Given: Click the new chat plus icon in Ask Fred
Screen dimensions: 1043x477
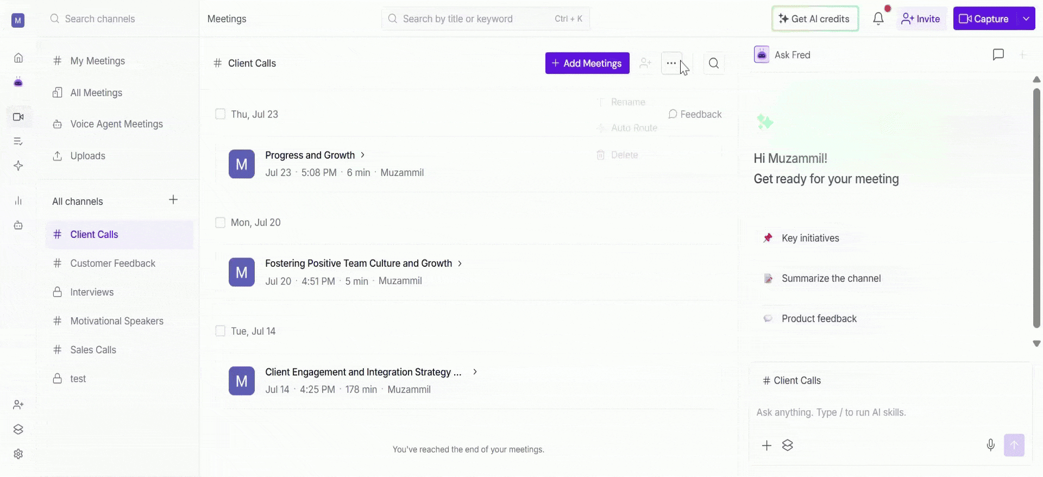Looking at the screenshot, I should pyautogui.click(x=1023, y=54).
